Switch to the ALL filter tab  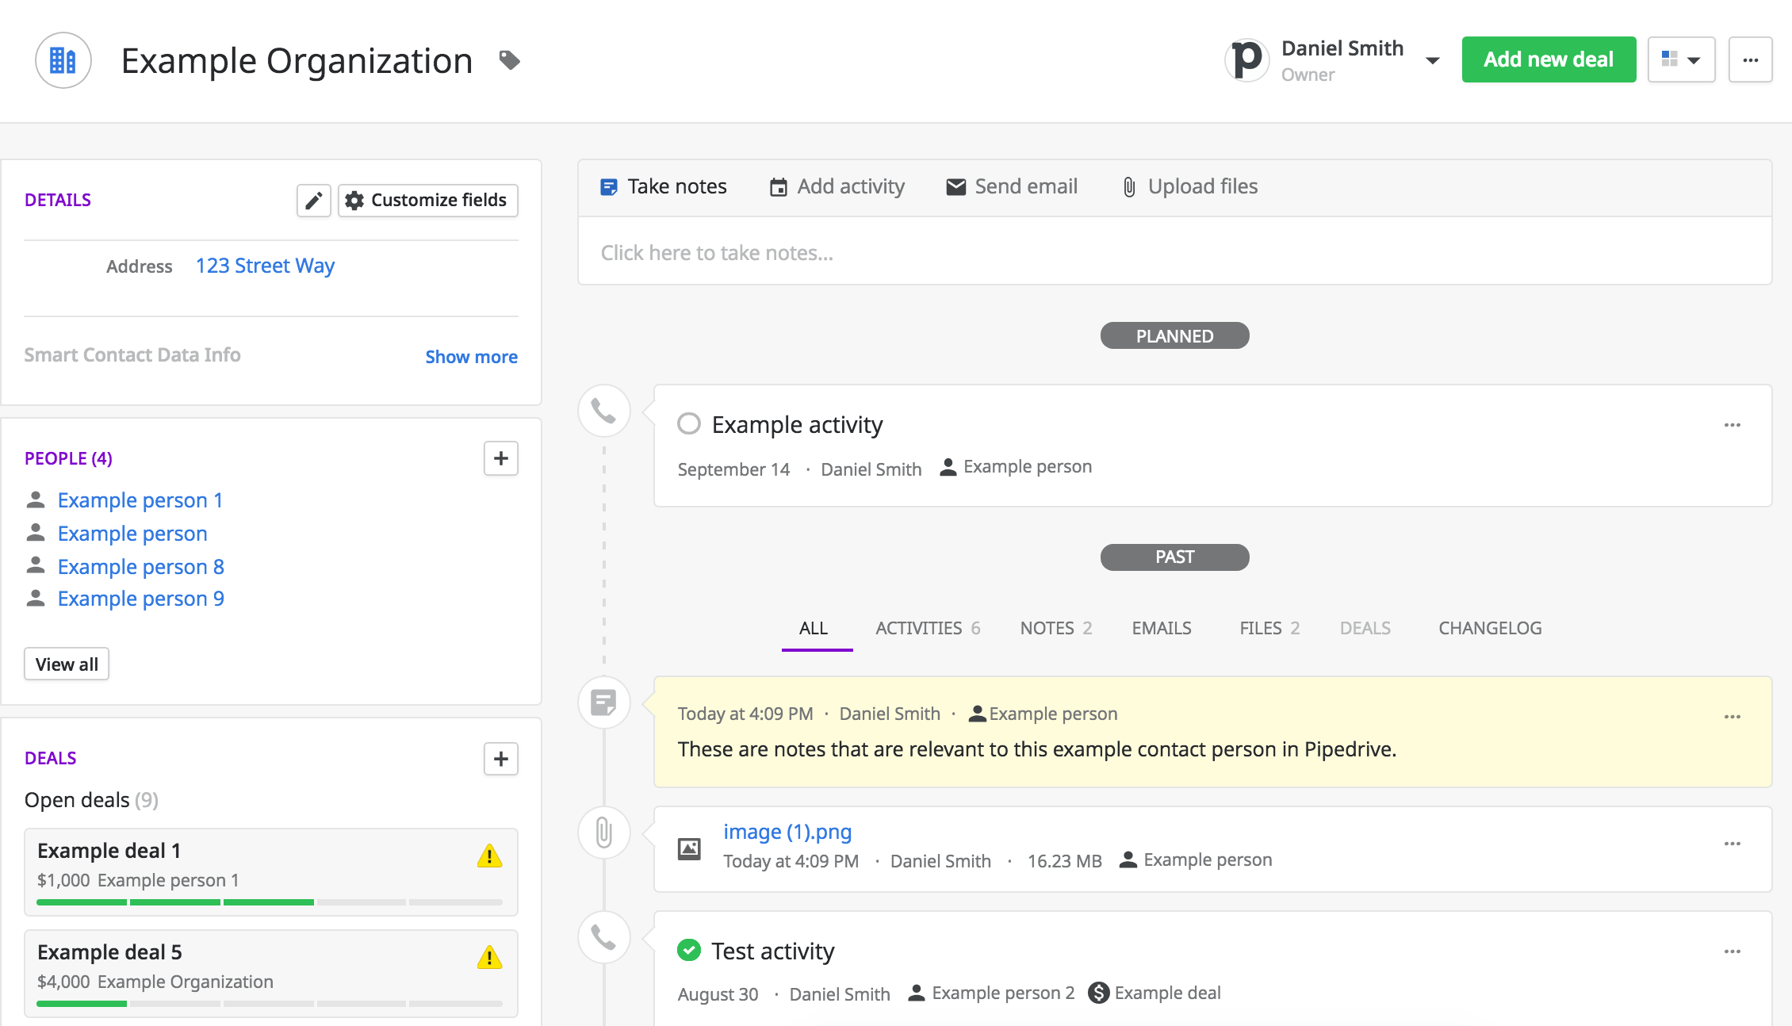click(x=814, y=628)
